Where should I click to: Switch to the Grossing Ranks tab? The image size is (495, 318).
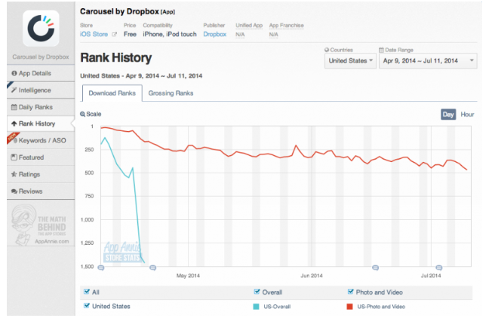point(171,93)
